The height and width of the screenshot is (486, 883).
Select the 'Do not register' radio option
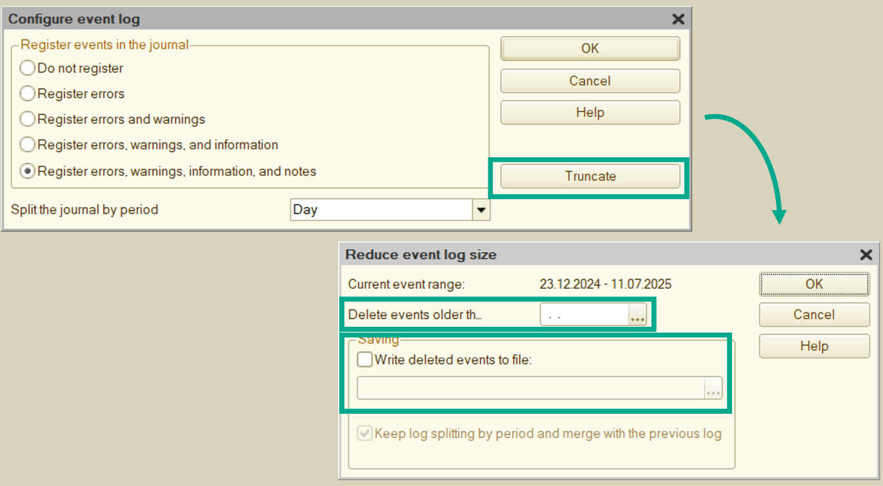pos(28,68)
